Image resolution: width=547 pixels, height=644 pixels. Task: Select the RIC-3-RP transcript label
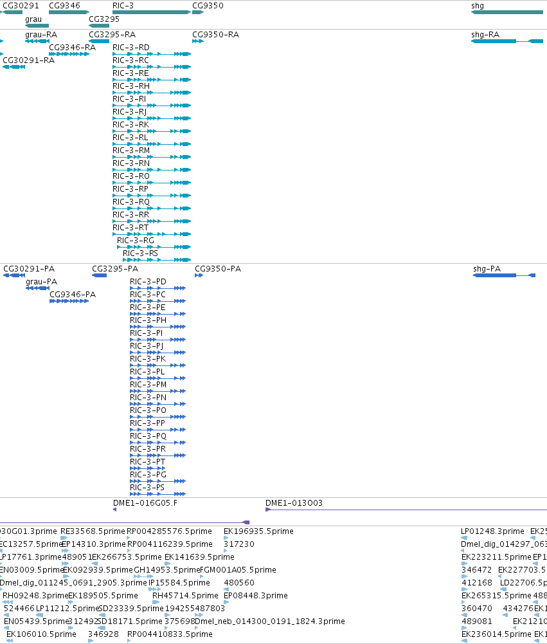[130, 189]
